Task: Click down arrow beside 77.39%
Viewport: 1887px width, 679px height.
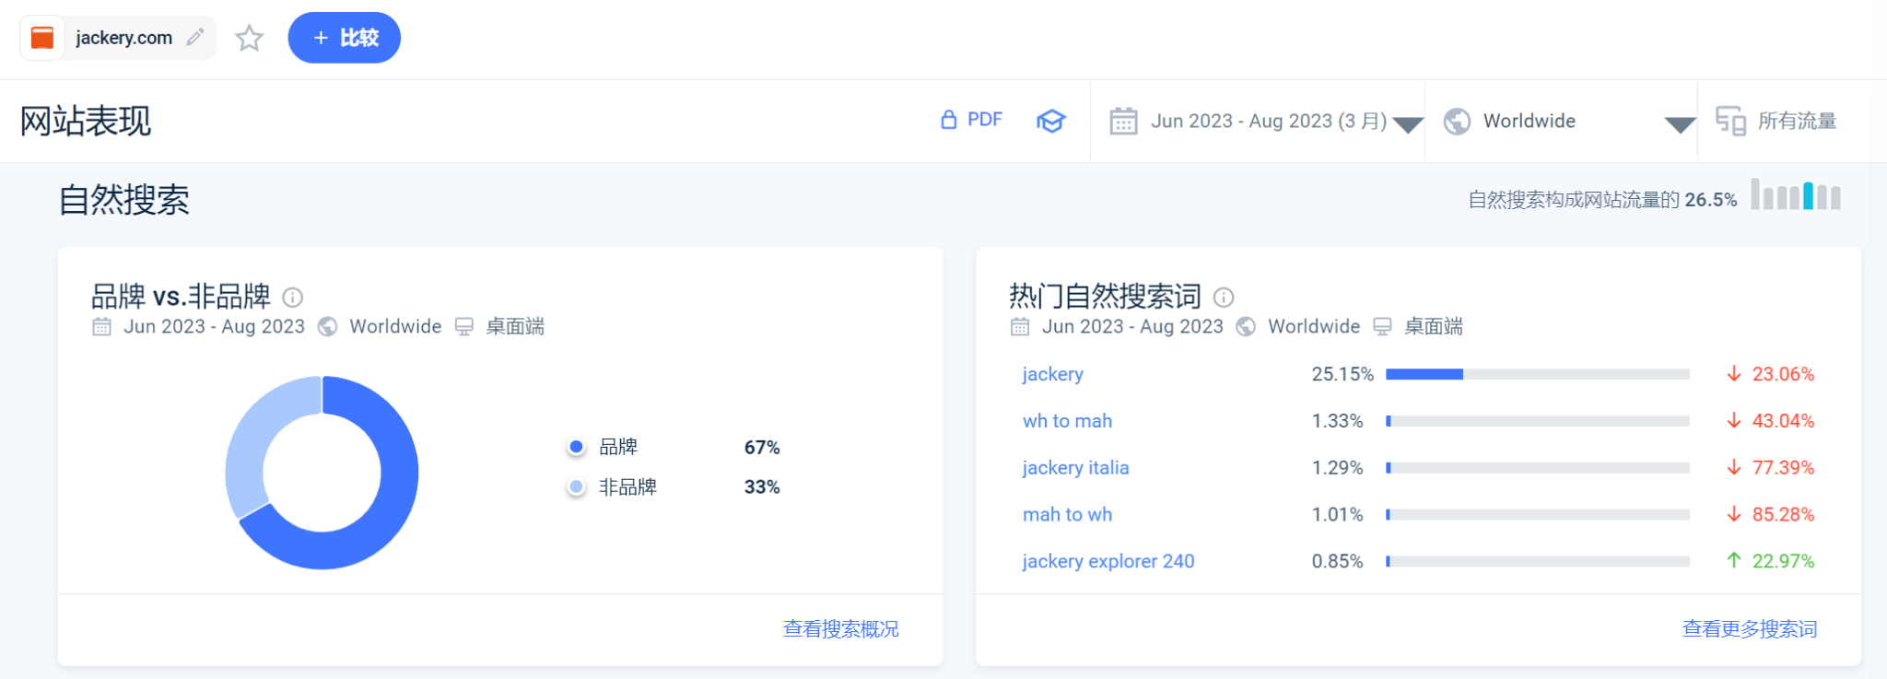Action: pyautogui.click(x=1734, y=468)
